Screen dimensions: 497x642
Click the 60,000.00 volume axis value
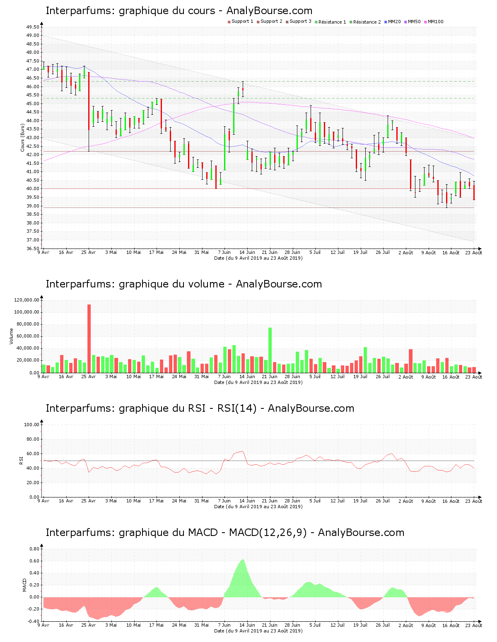(28, 336)
